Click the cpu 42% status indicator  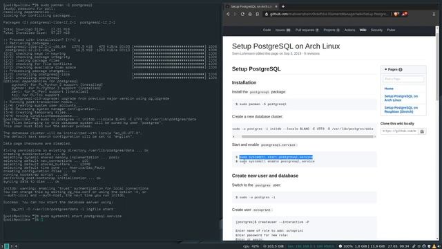point(251,246)
